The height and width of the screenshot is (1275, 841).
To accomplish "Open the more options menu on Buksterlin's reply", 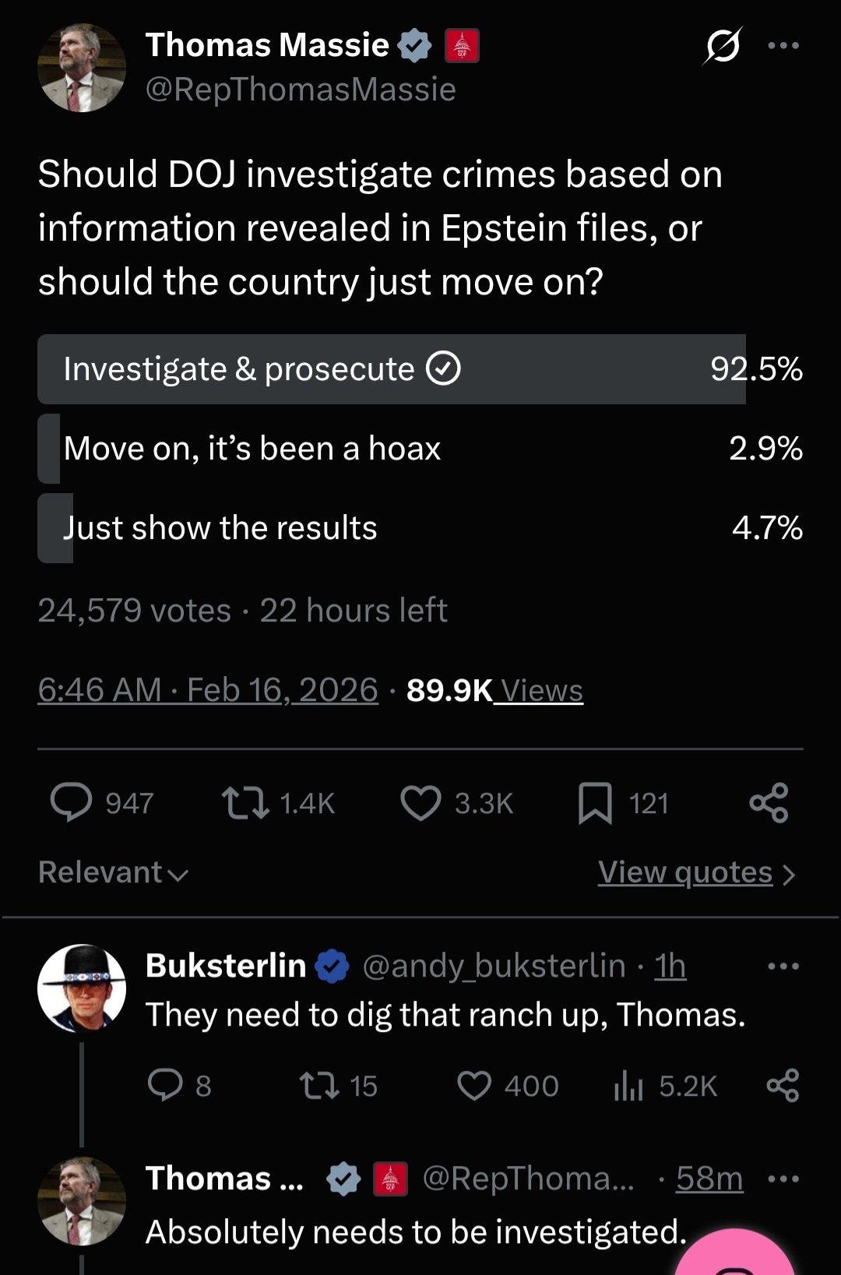I will click(783, 967).
